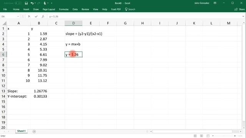
Task: Click zoom in plus button
Action: (x=235, y=136)
